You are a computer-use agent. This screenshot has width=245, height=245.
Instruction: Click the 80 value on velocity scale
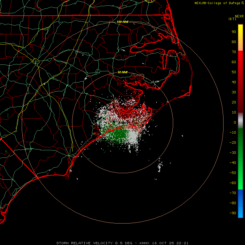click(234, 42)
